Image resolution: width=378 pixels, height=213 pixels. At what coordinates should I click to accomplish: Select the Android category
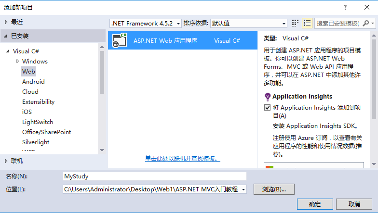tap(33, 82)
